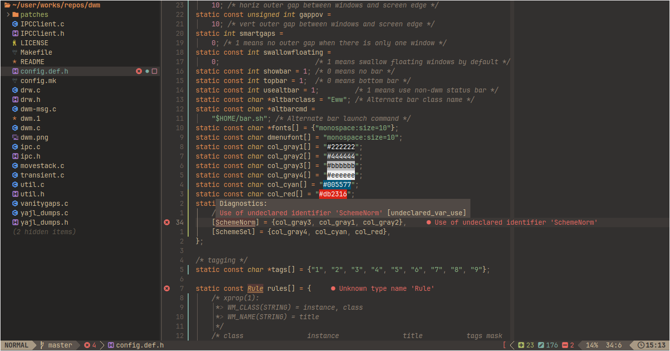Click the Makefile file icon
This screenshot has height=351, width=670.
pos(15,52)
